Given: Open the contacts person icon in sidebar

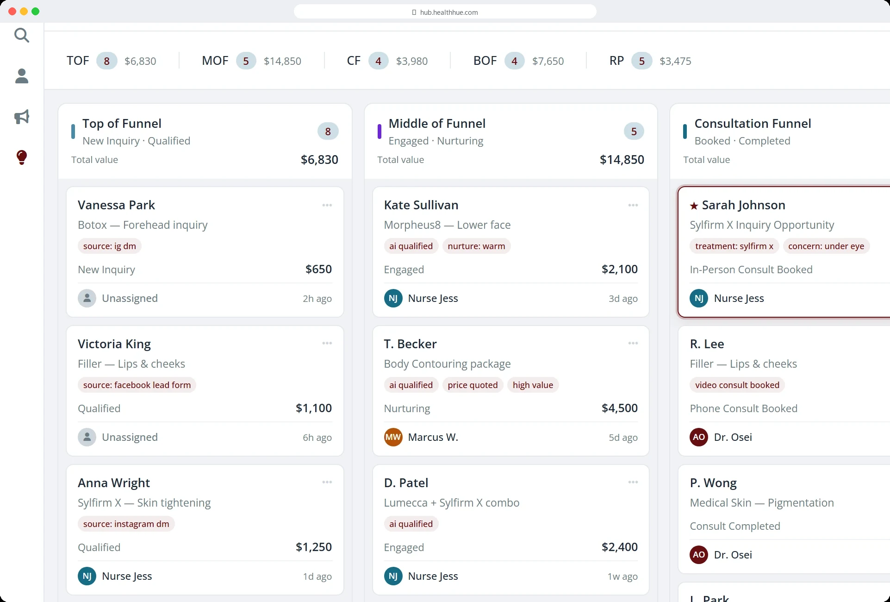Looking at the screenshot, I should pyautogui.click(x=22, y=76).
